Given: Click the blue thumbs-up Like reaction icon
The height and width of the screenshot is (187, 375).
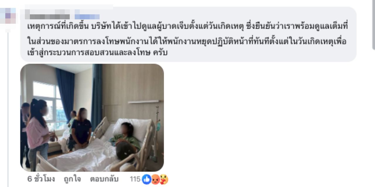Looking at the screenshot, I should (x=146, y=179).
